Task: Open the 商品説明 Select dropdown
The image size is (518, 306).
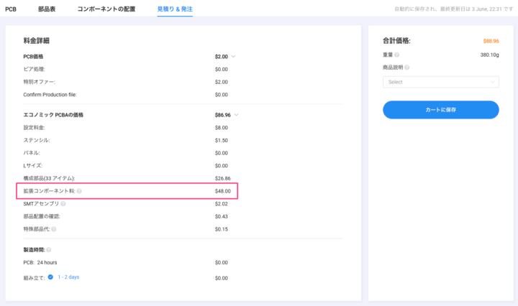Action: 440,82
